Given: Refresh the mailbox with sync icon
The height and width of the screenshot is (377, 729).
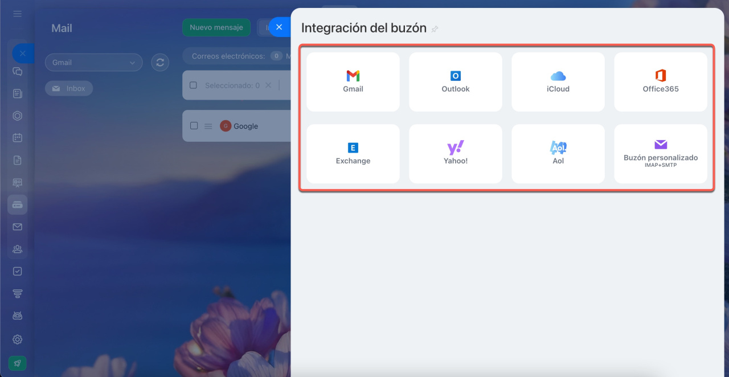Looking at the screenshot, I should (x=160, y=62).
